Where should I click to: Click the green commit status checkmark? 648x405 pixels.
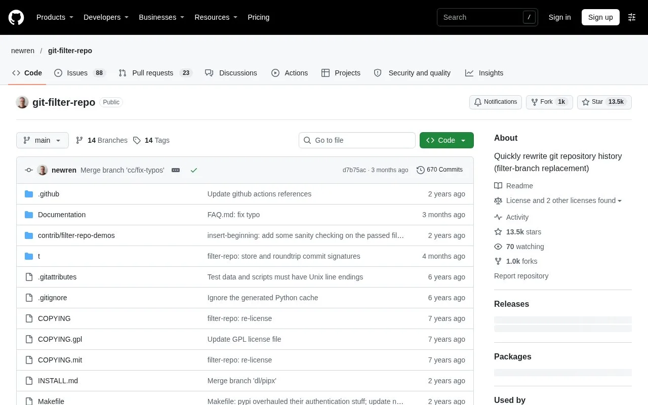click(x=193, y=170)
